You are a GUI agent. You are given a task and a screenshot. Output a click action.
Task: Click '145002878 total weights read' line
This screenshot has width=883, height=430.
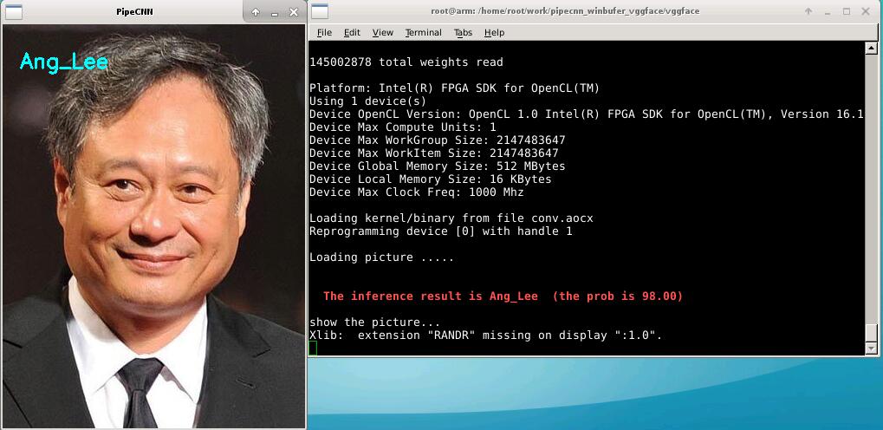pos(406,62)
